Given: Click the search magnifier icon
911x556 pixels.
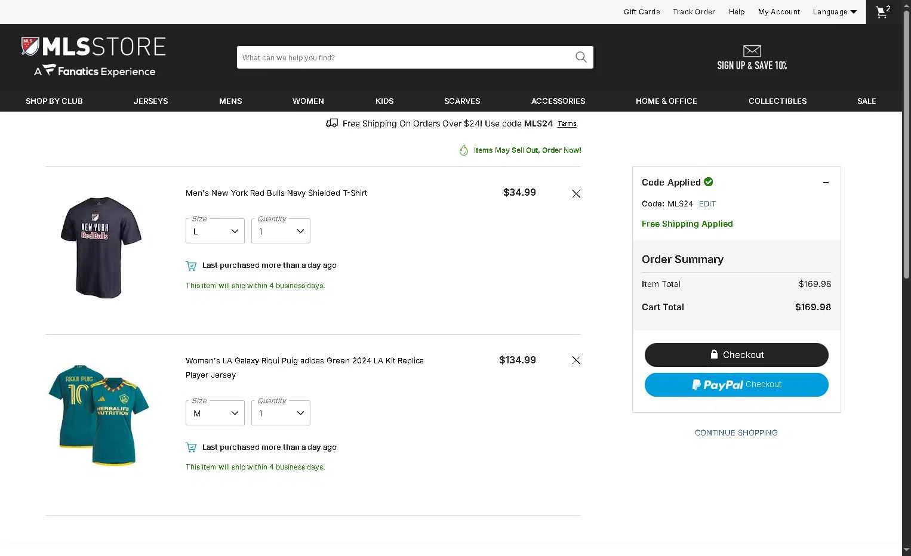Looking at the screenshot, I should [581, 57].
